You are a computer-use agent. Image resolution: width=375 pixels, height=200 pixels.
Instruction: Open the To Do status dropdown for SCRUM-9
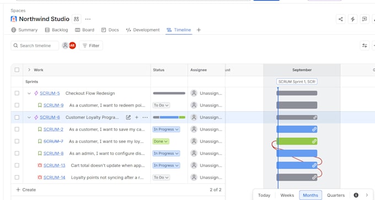pyautogui.click(x=161, y=105)
